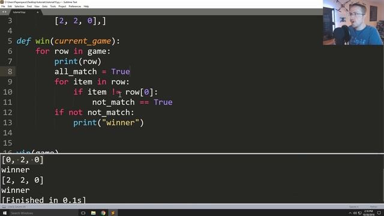
Task: Open the Tools menu
Action: click(53, 7)
